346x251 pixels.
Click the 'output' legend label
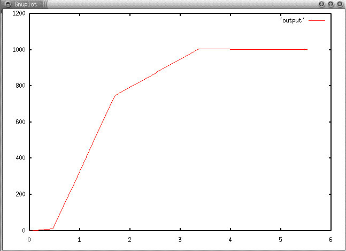pos(292,20)
